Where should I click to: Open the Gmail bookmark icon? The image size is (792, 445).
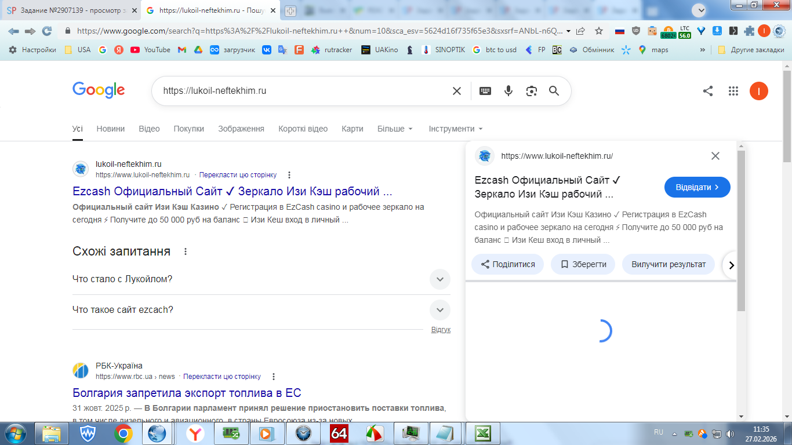tap(181, 50)
